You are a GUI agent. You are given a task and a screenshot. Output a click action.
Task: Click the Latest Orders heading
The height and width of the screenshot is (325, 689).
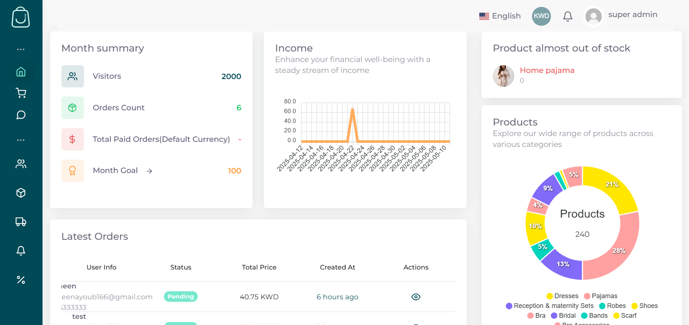pos(94,236)
